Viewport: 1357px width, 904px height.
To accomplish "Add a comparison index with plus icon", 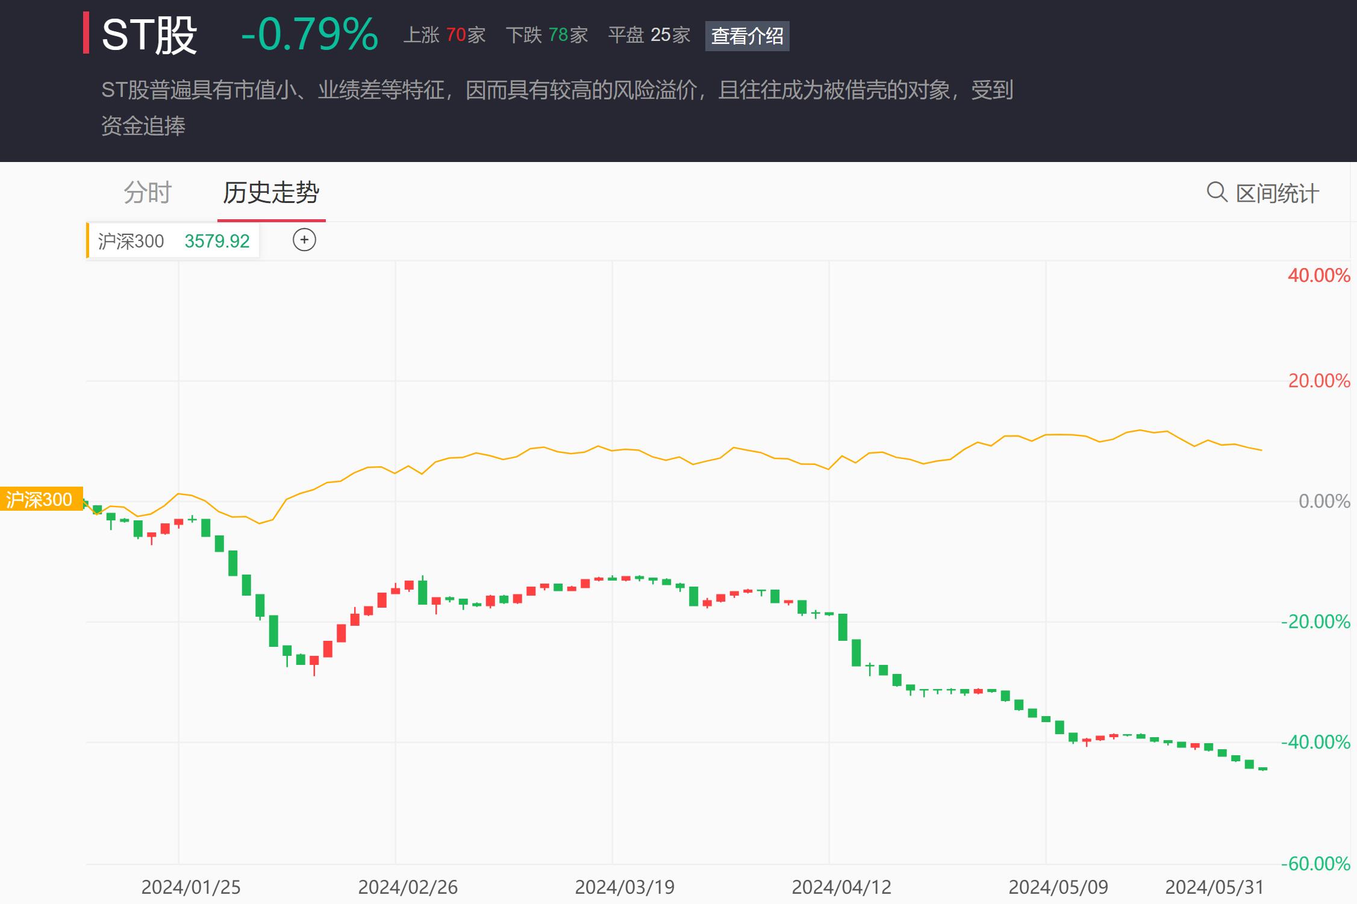I will 304,240.
